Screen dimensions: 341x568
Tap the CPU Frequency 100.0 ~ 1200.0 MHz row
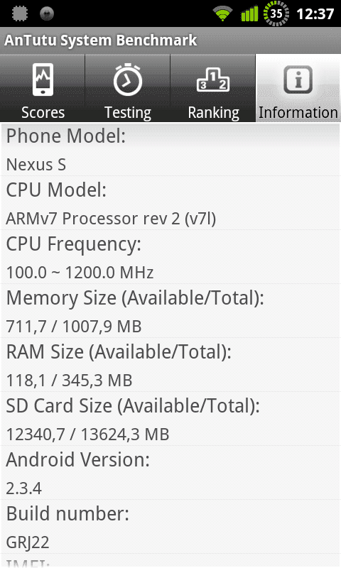(170, 257)
